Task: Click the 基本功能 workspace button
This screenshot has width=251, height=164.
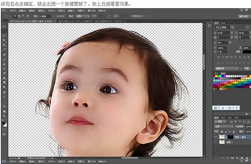Action: (x=243, y=16)
